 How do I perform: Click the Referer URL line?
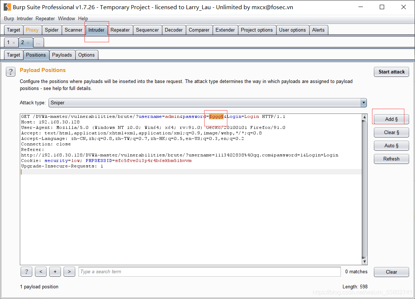click(x=180, y=155)
